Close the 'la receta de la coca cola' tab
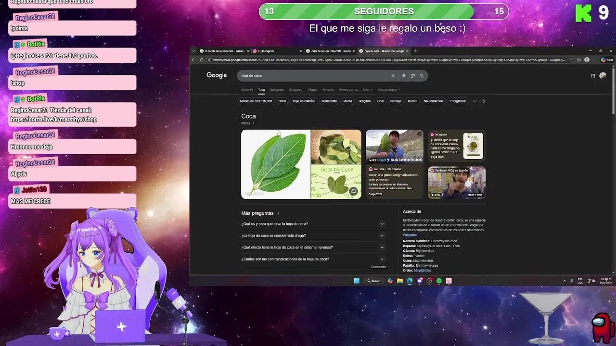This screenshot has width=616, height=346. pos(248,51)
